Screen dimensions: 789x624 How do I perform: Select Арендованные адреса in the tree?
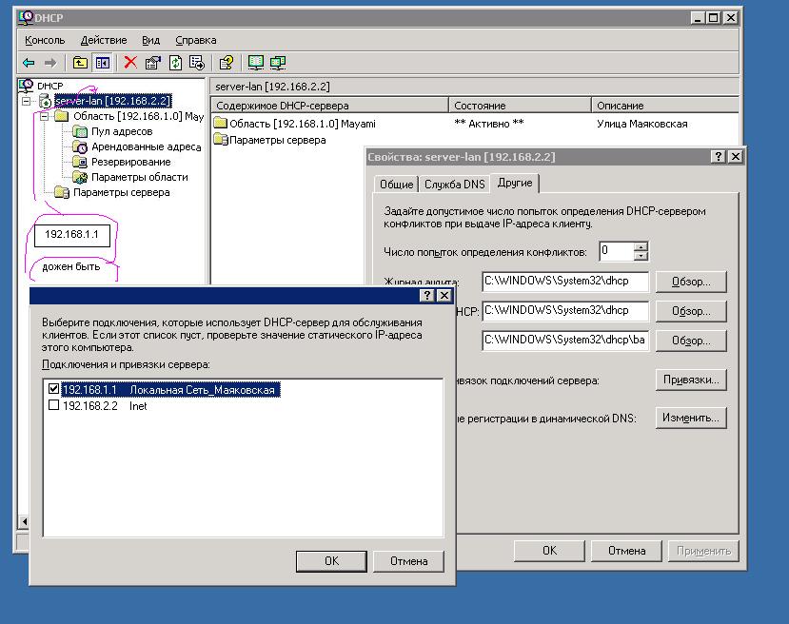click(x=146, y=146)
